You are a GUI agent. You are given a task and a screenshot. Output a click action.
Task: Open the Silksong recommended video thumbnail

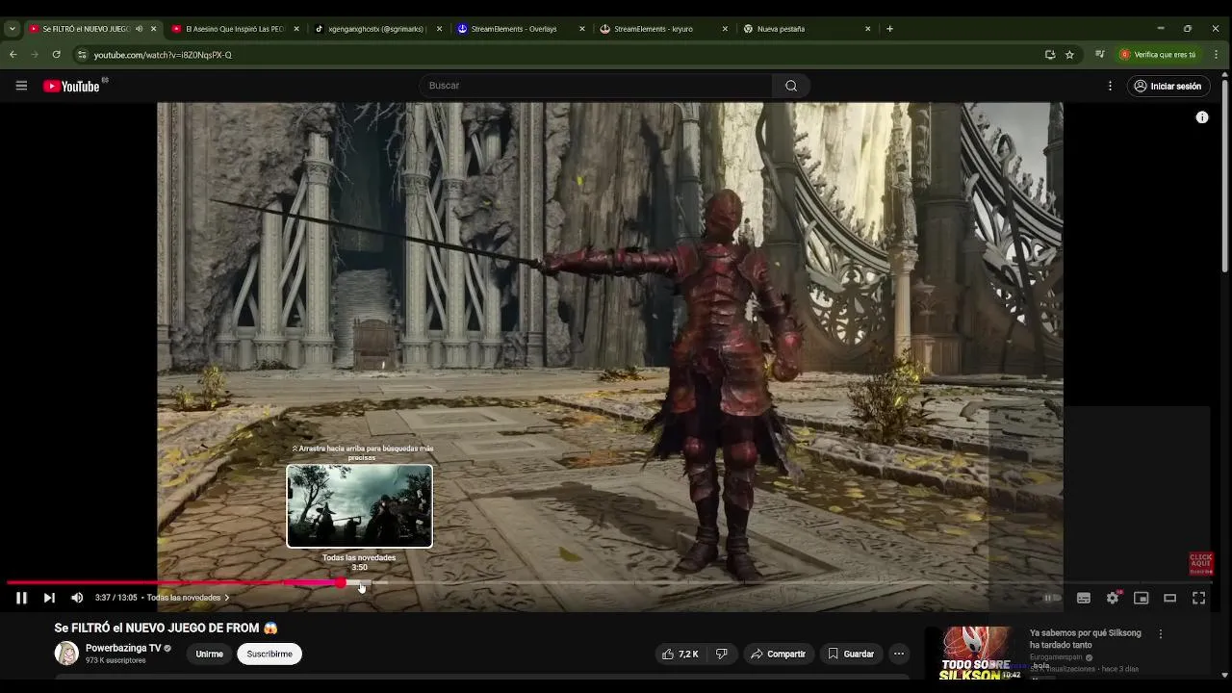(x=974, y=654)
